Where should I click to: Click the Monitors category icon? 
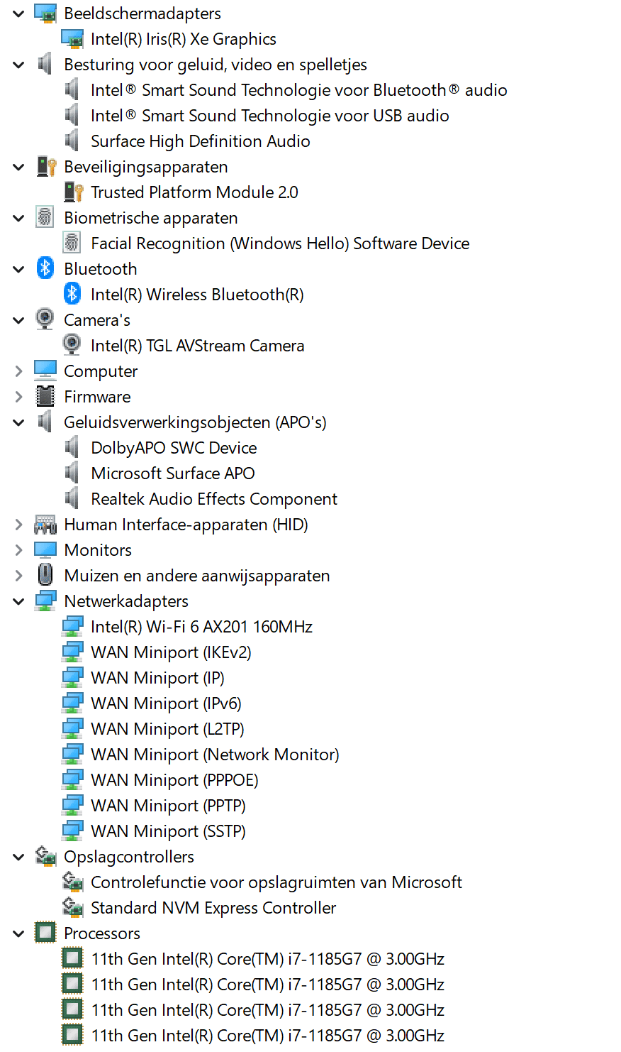coord(45,550)
